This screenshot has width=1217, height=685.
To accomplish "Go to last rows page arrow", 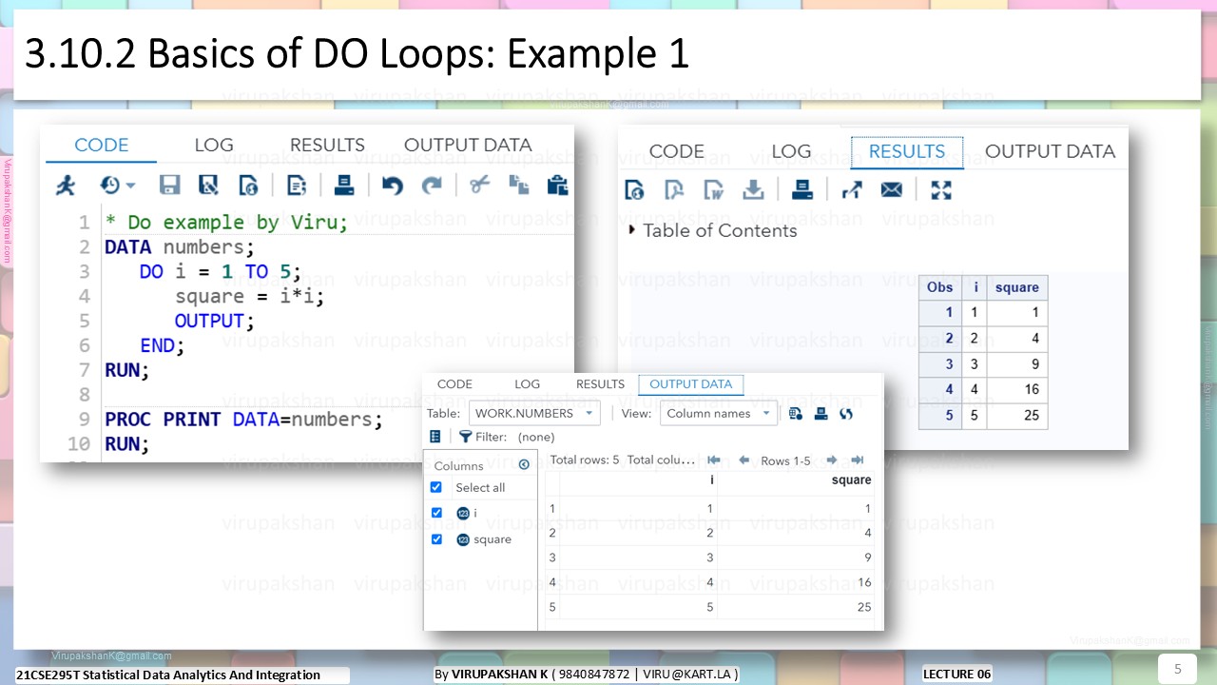I will coord(857,460).
